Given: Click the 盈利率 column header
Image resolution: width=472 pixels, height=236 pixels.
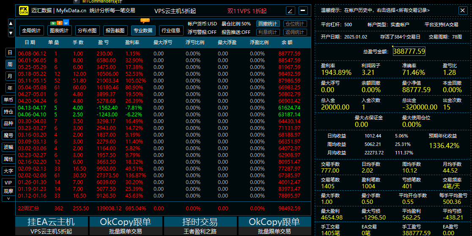Looking at the screenshot, I should click(x=132, y=42).
